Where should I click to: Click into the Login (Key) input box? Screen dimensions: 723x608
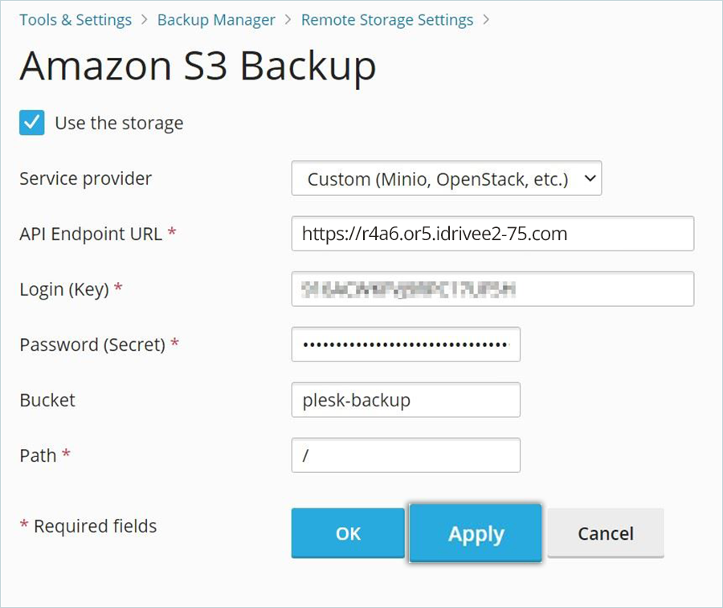(492, 289)
